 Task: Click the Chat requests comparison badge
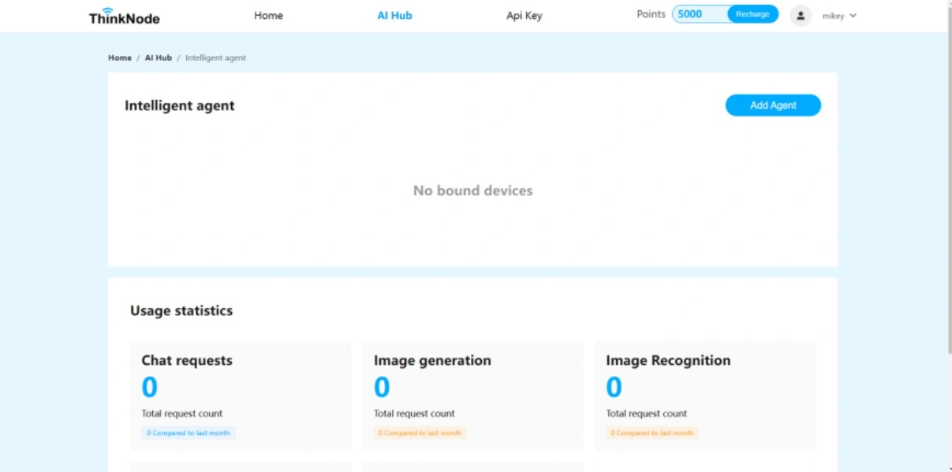(189, 433)
